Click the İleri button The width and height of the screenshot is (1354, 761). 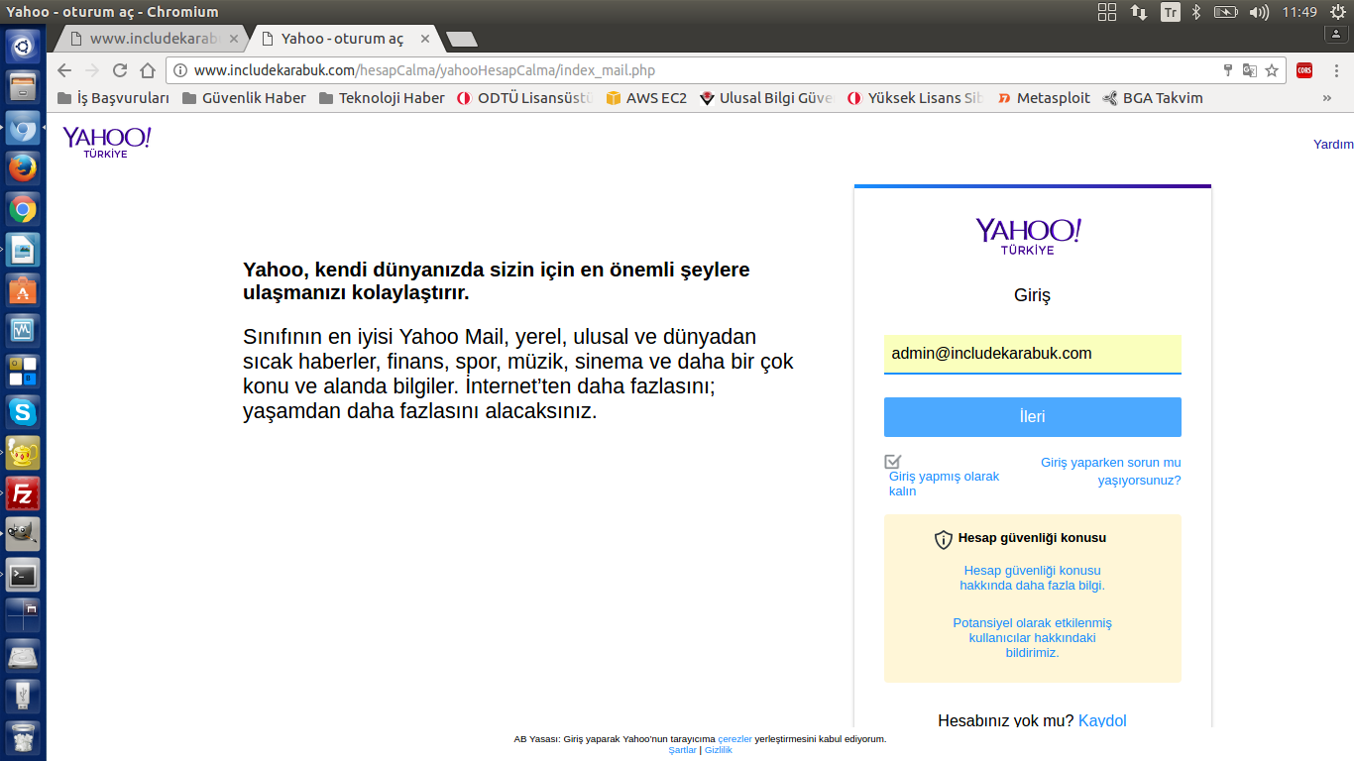tap(1032, 417)
